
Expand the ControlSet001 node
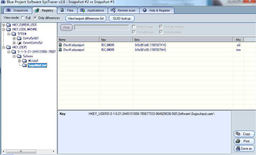14,39
